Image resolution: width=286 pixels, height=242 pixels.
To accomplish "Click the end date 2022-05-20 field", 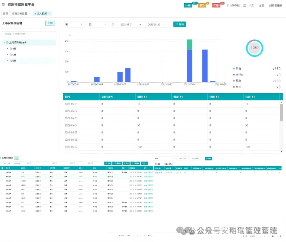I will click(x=154, y=24).
